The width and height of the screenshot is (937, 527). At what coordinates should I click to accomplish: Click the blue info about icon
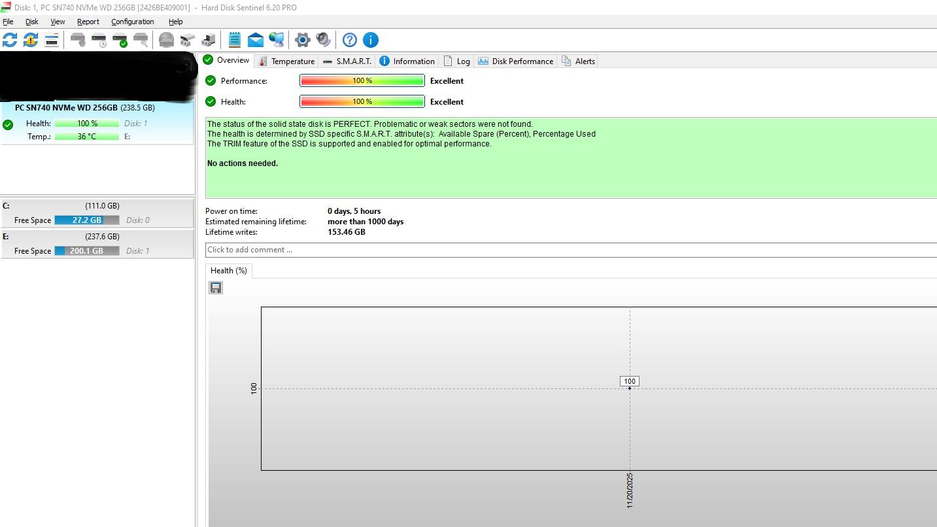pos(371,40)
